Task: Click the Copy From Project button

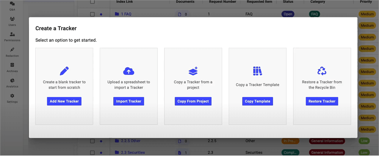Action: 193,101
